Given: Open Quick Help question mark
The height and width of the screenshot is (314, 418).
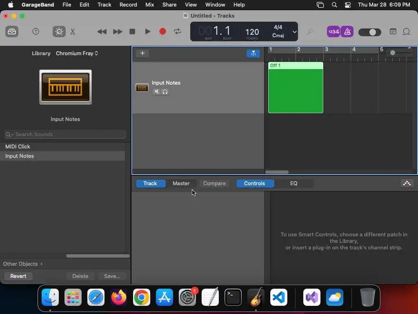Looking at the screenshot, I should point(36,31).
